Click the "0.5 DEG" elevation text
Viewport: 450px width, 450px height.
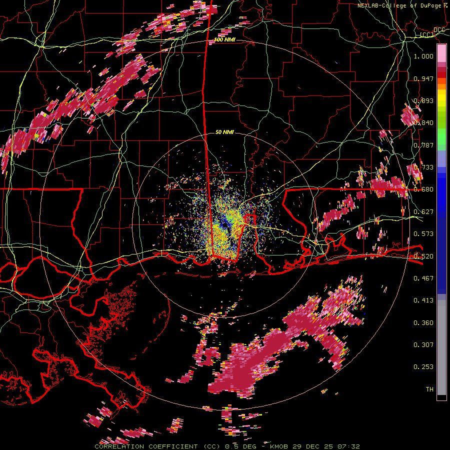click(240, 446)
